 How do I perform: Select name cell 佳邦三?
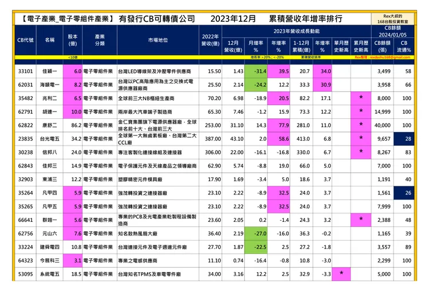pyautogui.click(x=50, y=166)
